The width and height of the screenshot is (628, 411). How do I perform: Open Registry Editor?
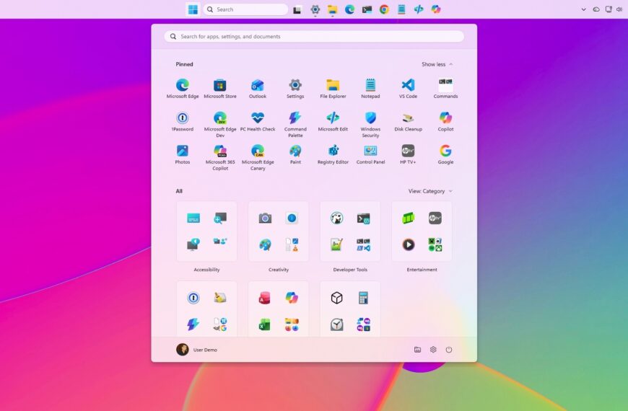333,154
